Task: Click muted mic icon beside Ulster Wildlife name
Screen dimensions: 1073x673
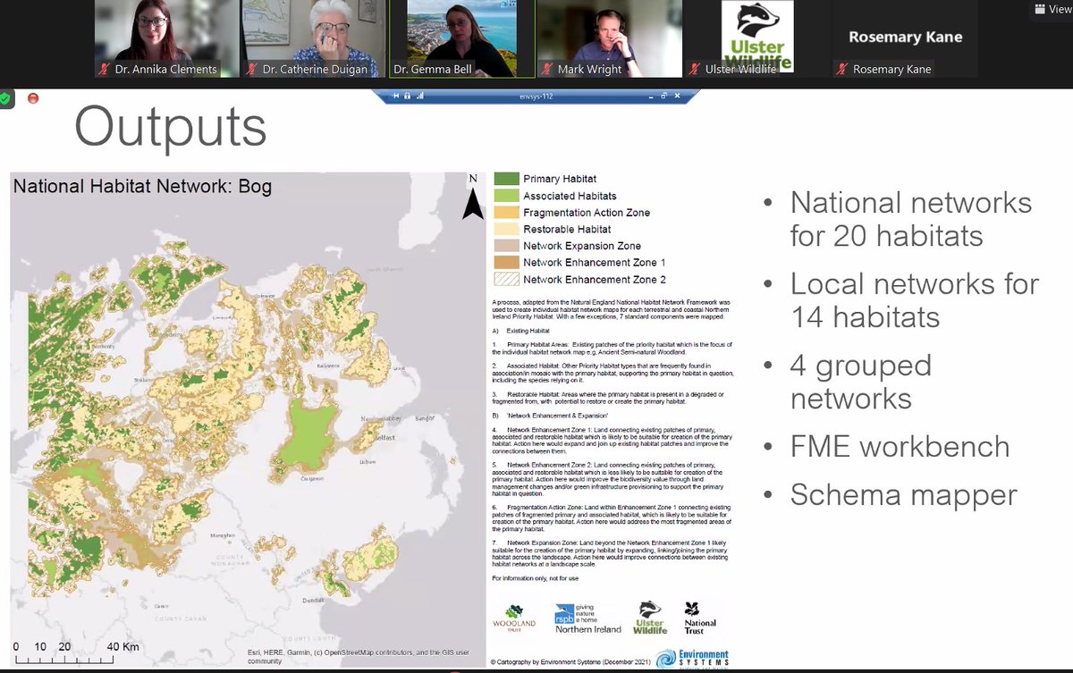Action: [693, 69]
